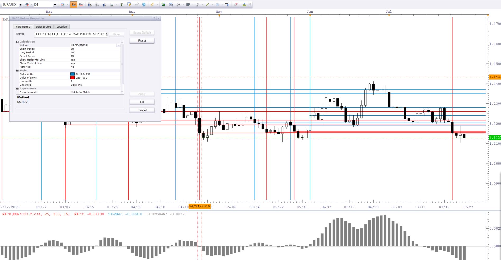The width and height of the screenshot is (501, 260).
Task: Switch to the Data Source tab
Action: click(x=43, y=26)
